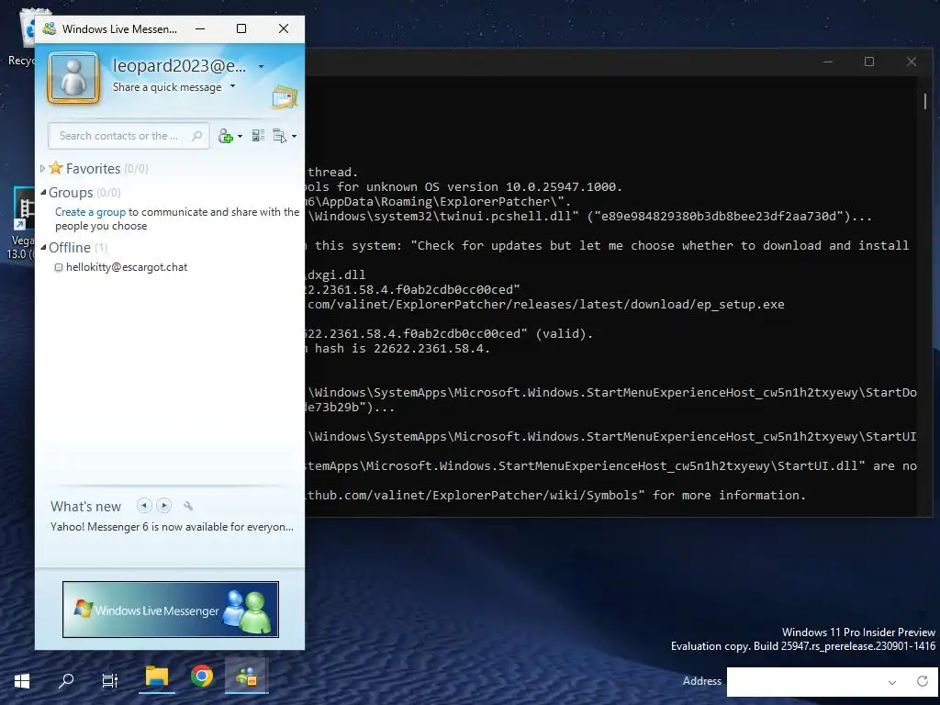Open Task View on the taskbar
The height and width of the screenshot is (705, 940).
[x=110, y=680]
